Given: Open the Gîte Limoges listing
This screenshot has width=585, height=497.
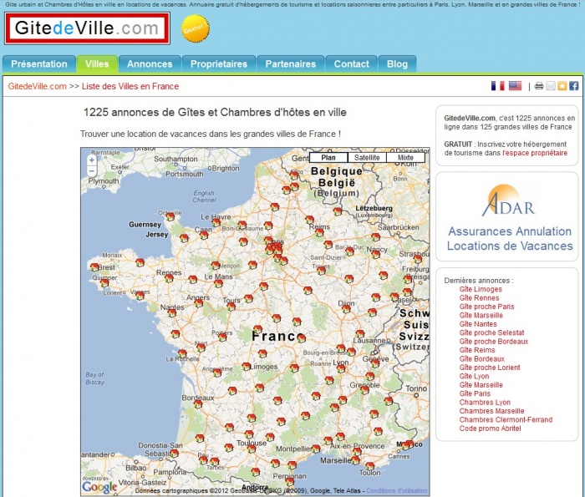Looking at the screenshot, I should (481, 289).
